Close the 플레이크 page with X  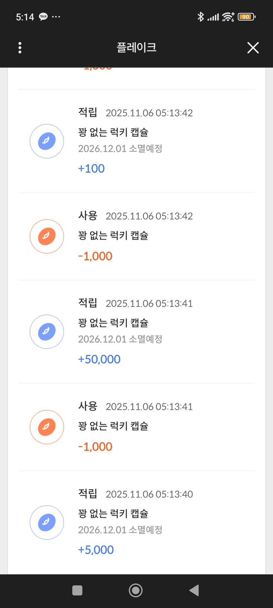[x=253, y=48]
